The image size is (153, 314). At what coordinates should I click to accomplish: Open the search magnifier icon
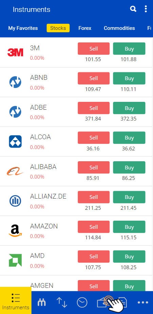[133, 9]
